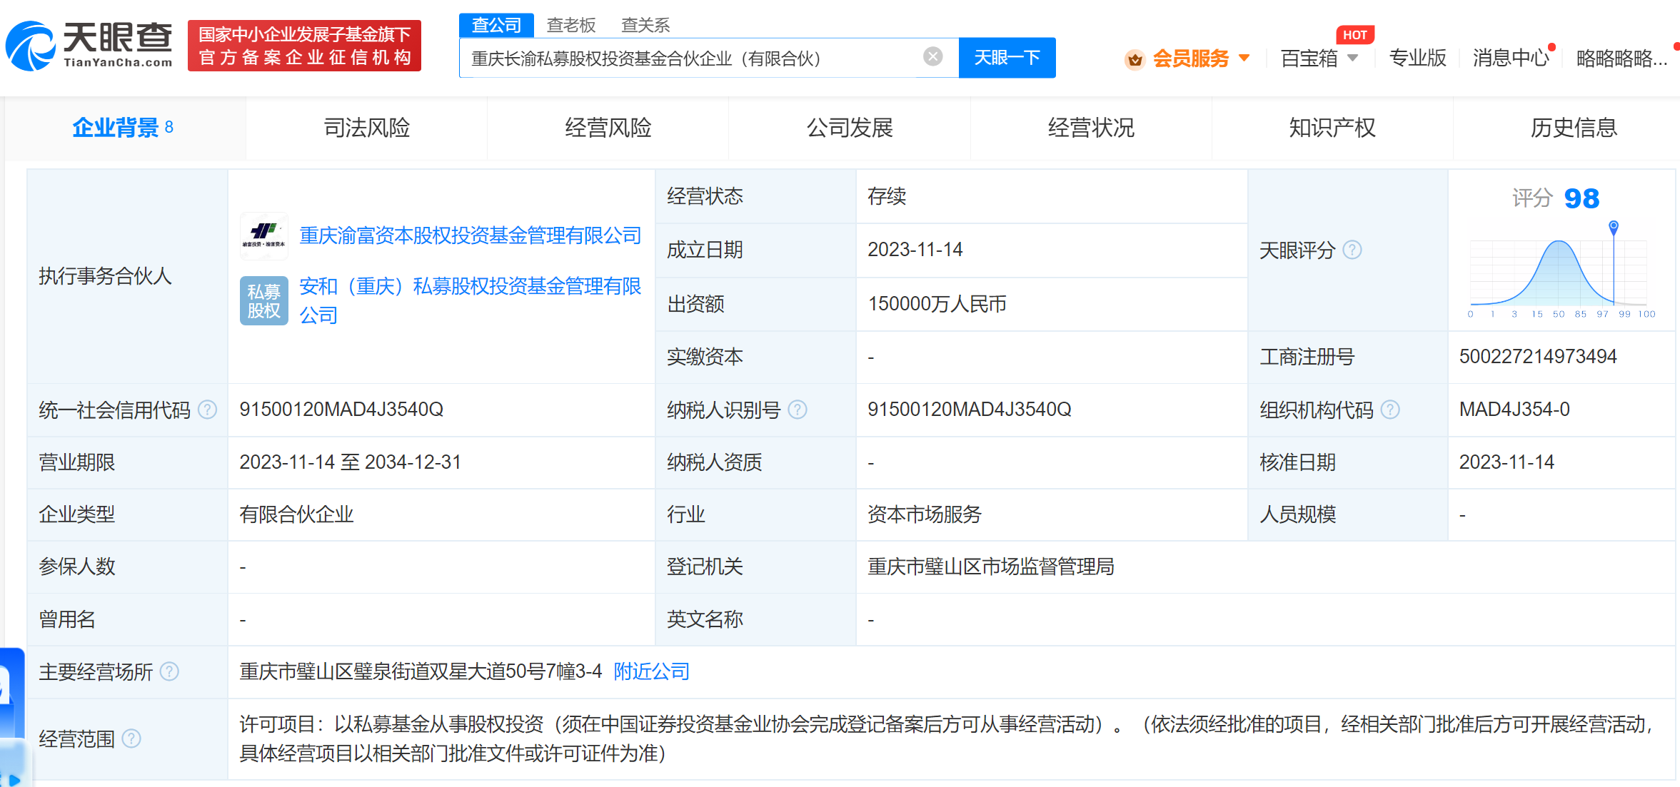Select the 查公司 search tab
Viewport: 1680px width, 787px height.
click(496, 25)
